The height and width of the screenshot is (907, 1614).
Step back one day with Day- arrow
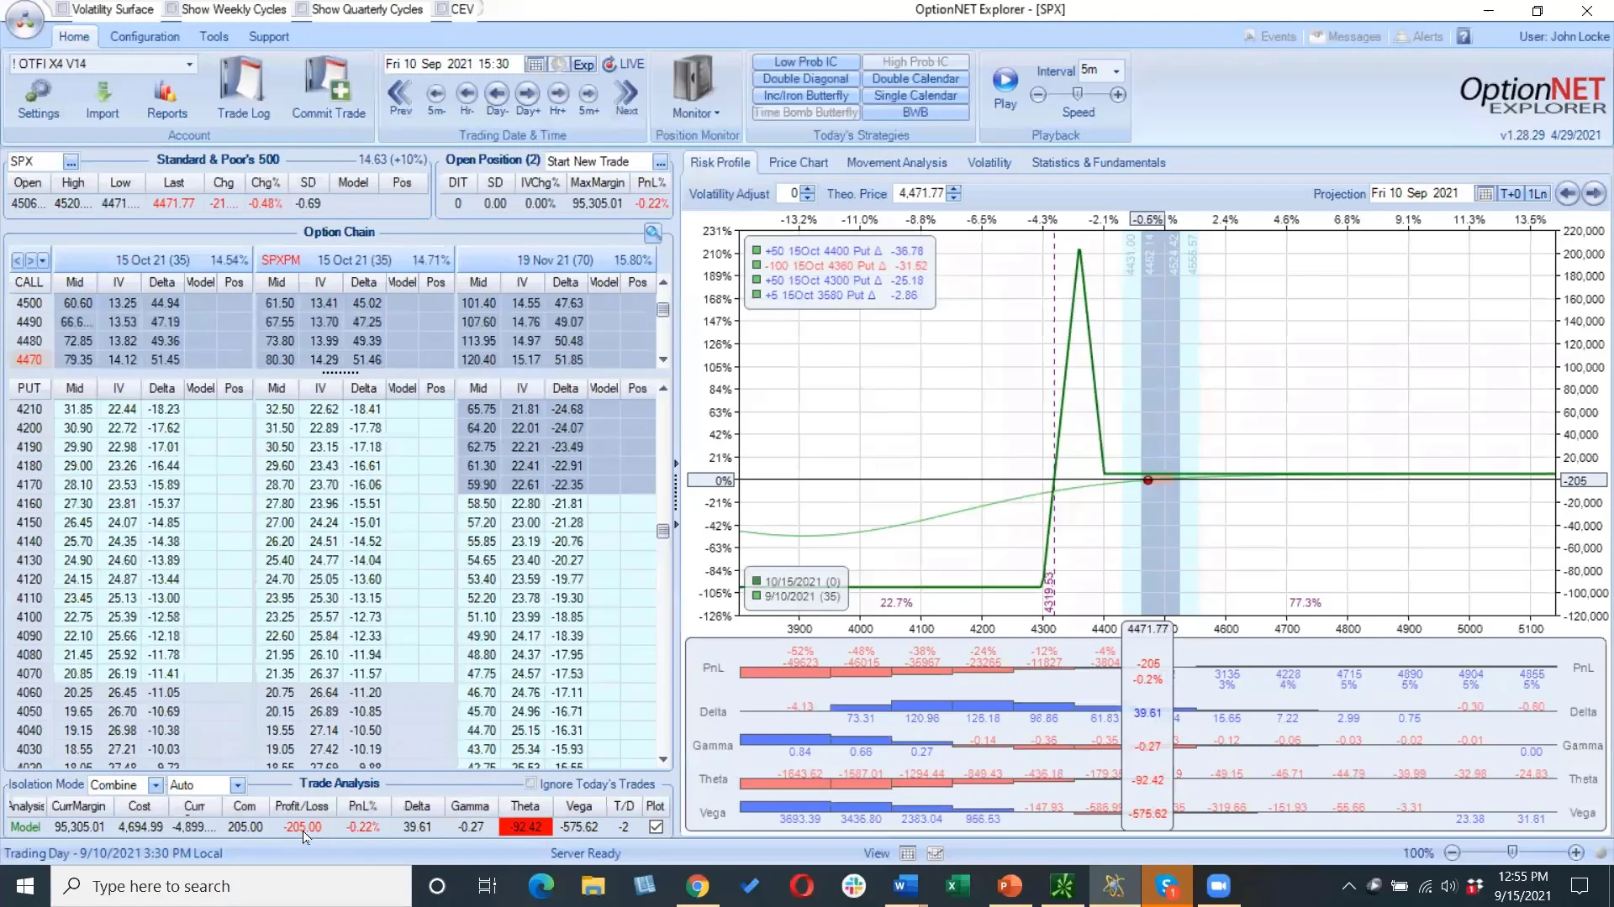497,98
